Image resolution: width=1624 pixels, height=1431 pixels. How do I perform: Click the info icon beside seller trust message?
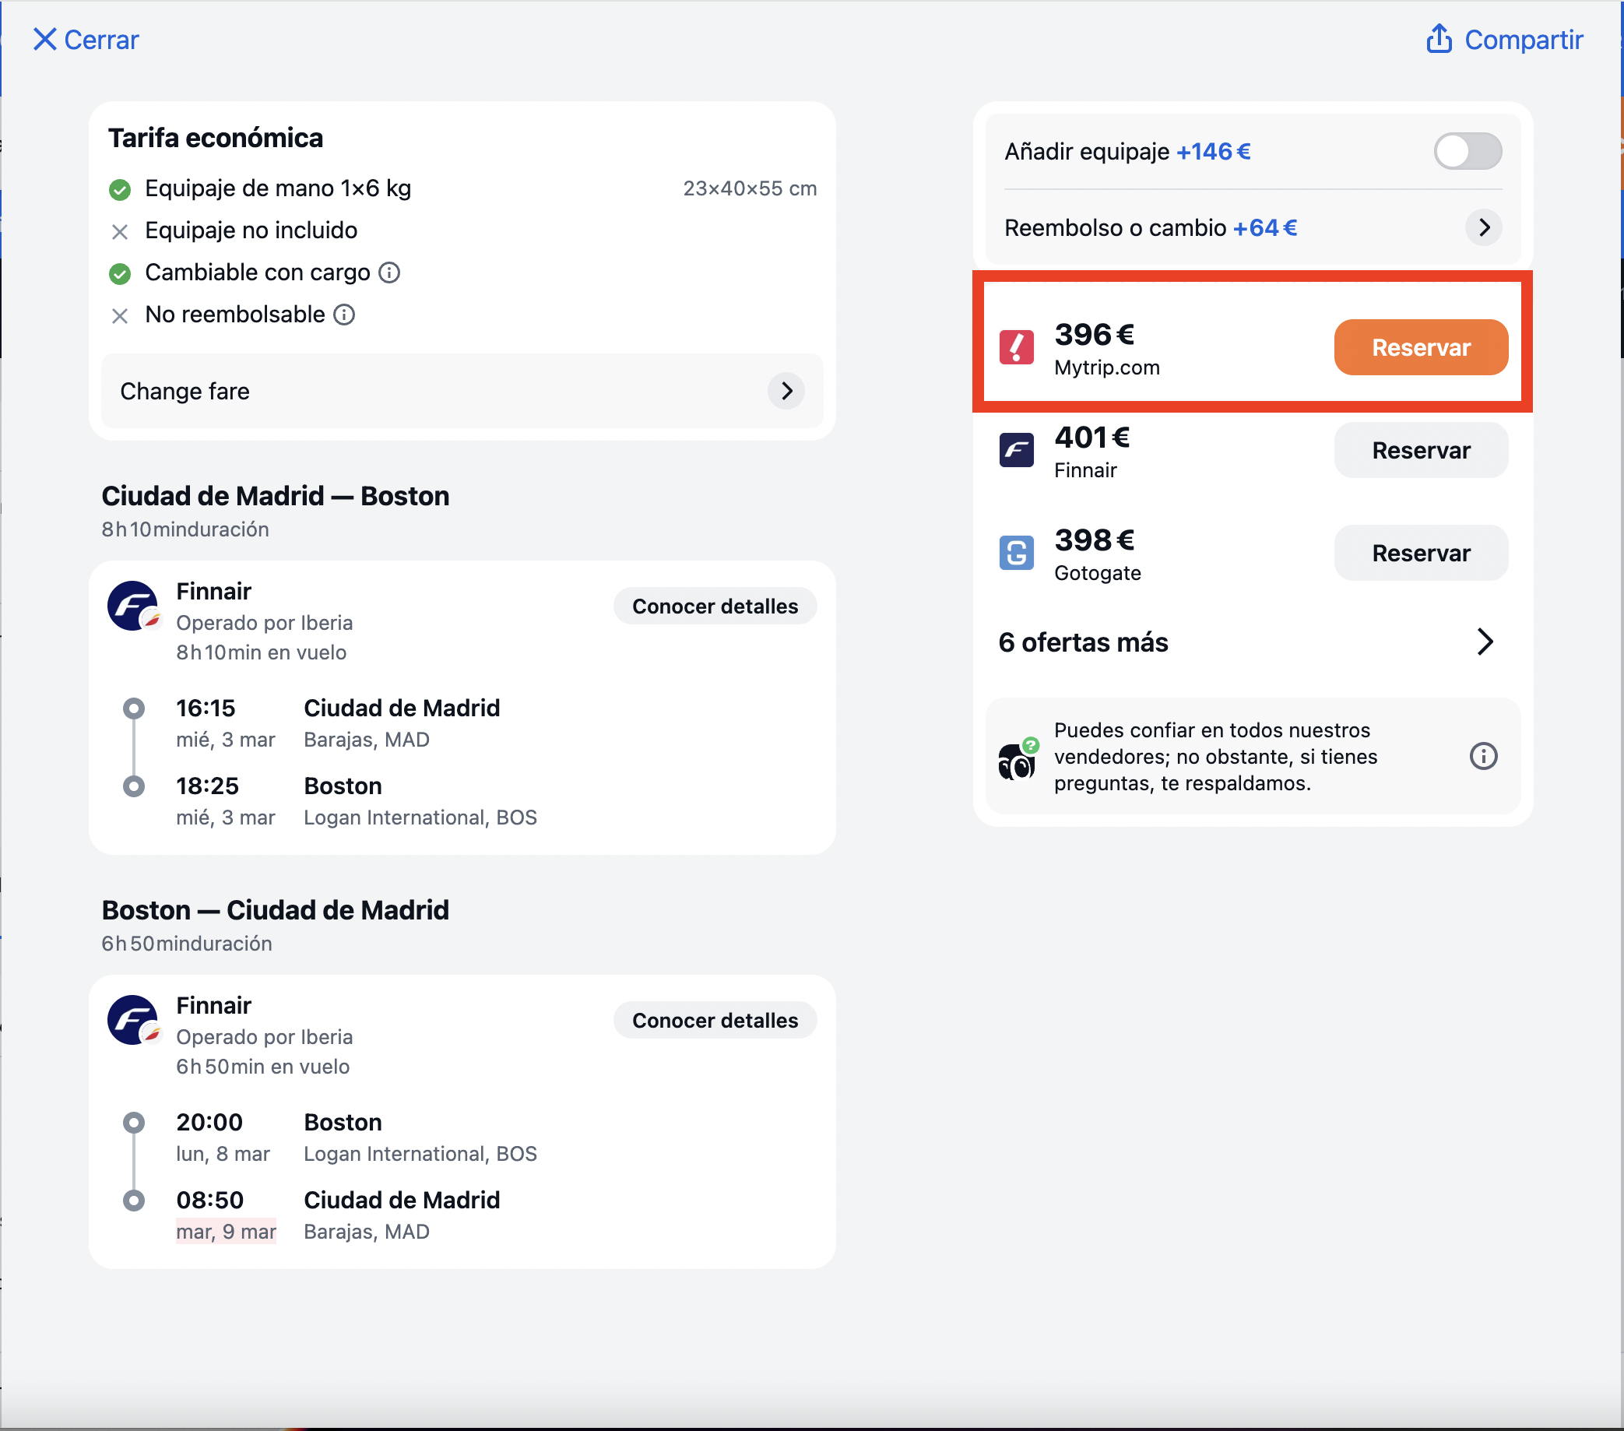pos(1483,756)
